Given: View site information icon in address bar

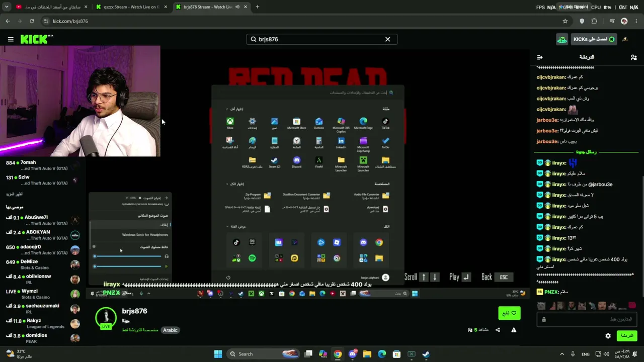Looking at the screenshot, I should pos(46,21).
